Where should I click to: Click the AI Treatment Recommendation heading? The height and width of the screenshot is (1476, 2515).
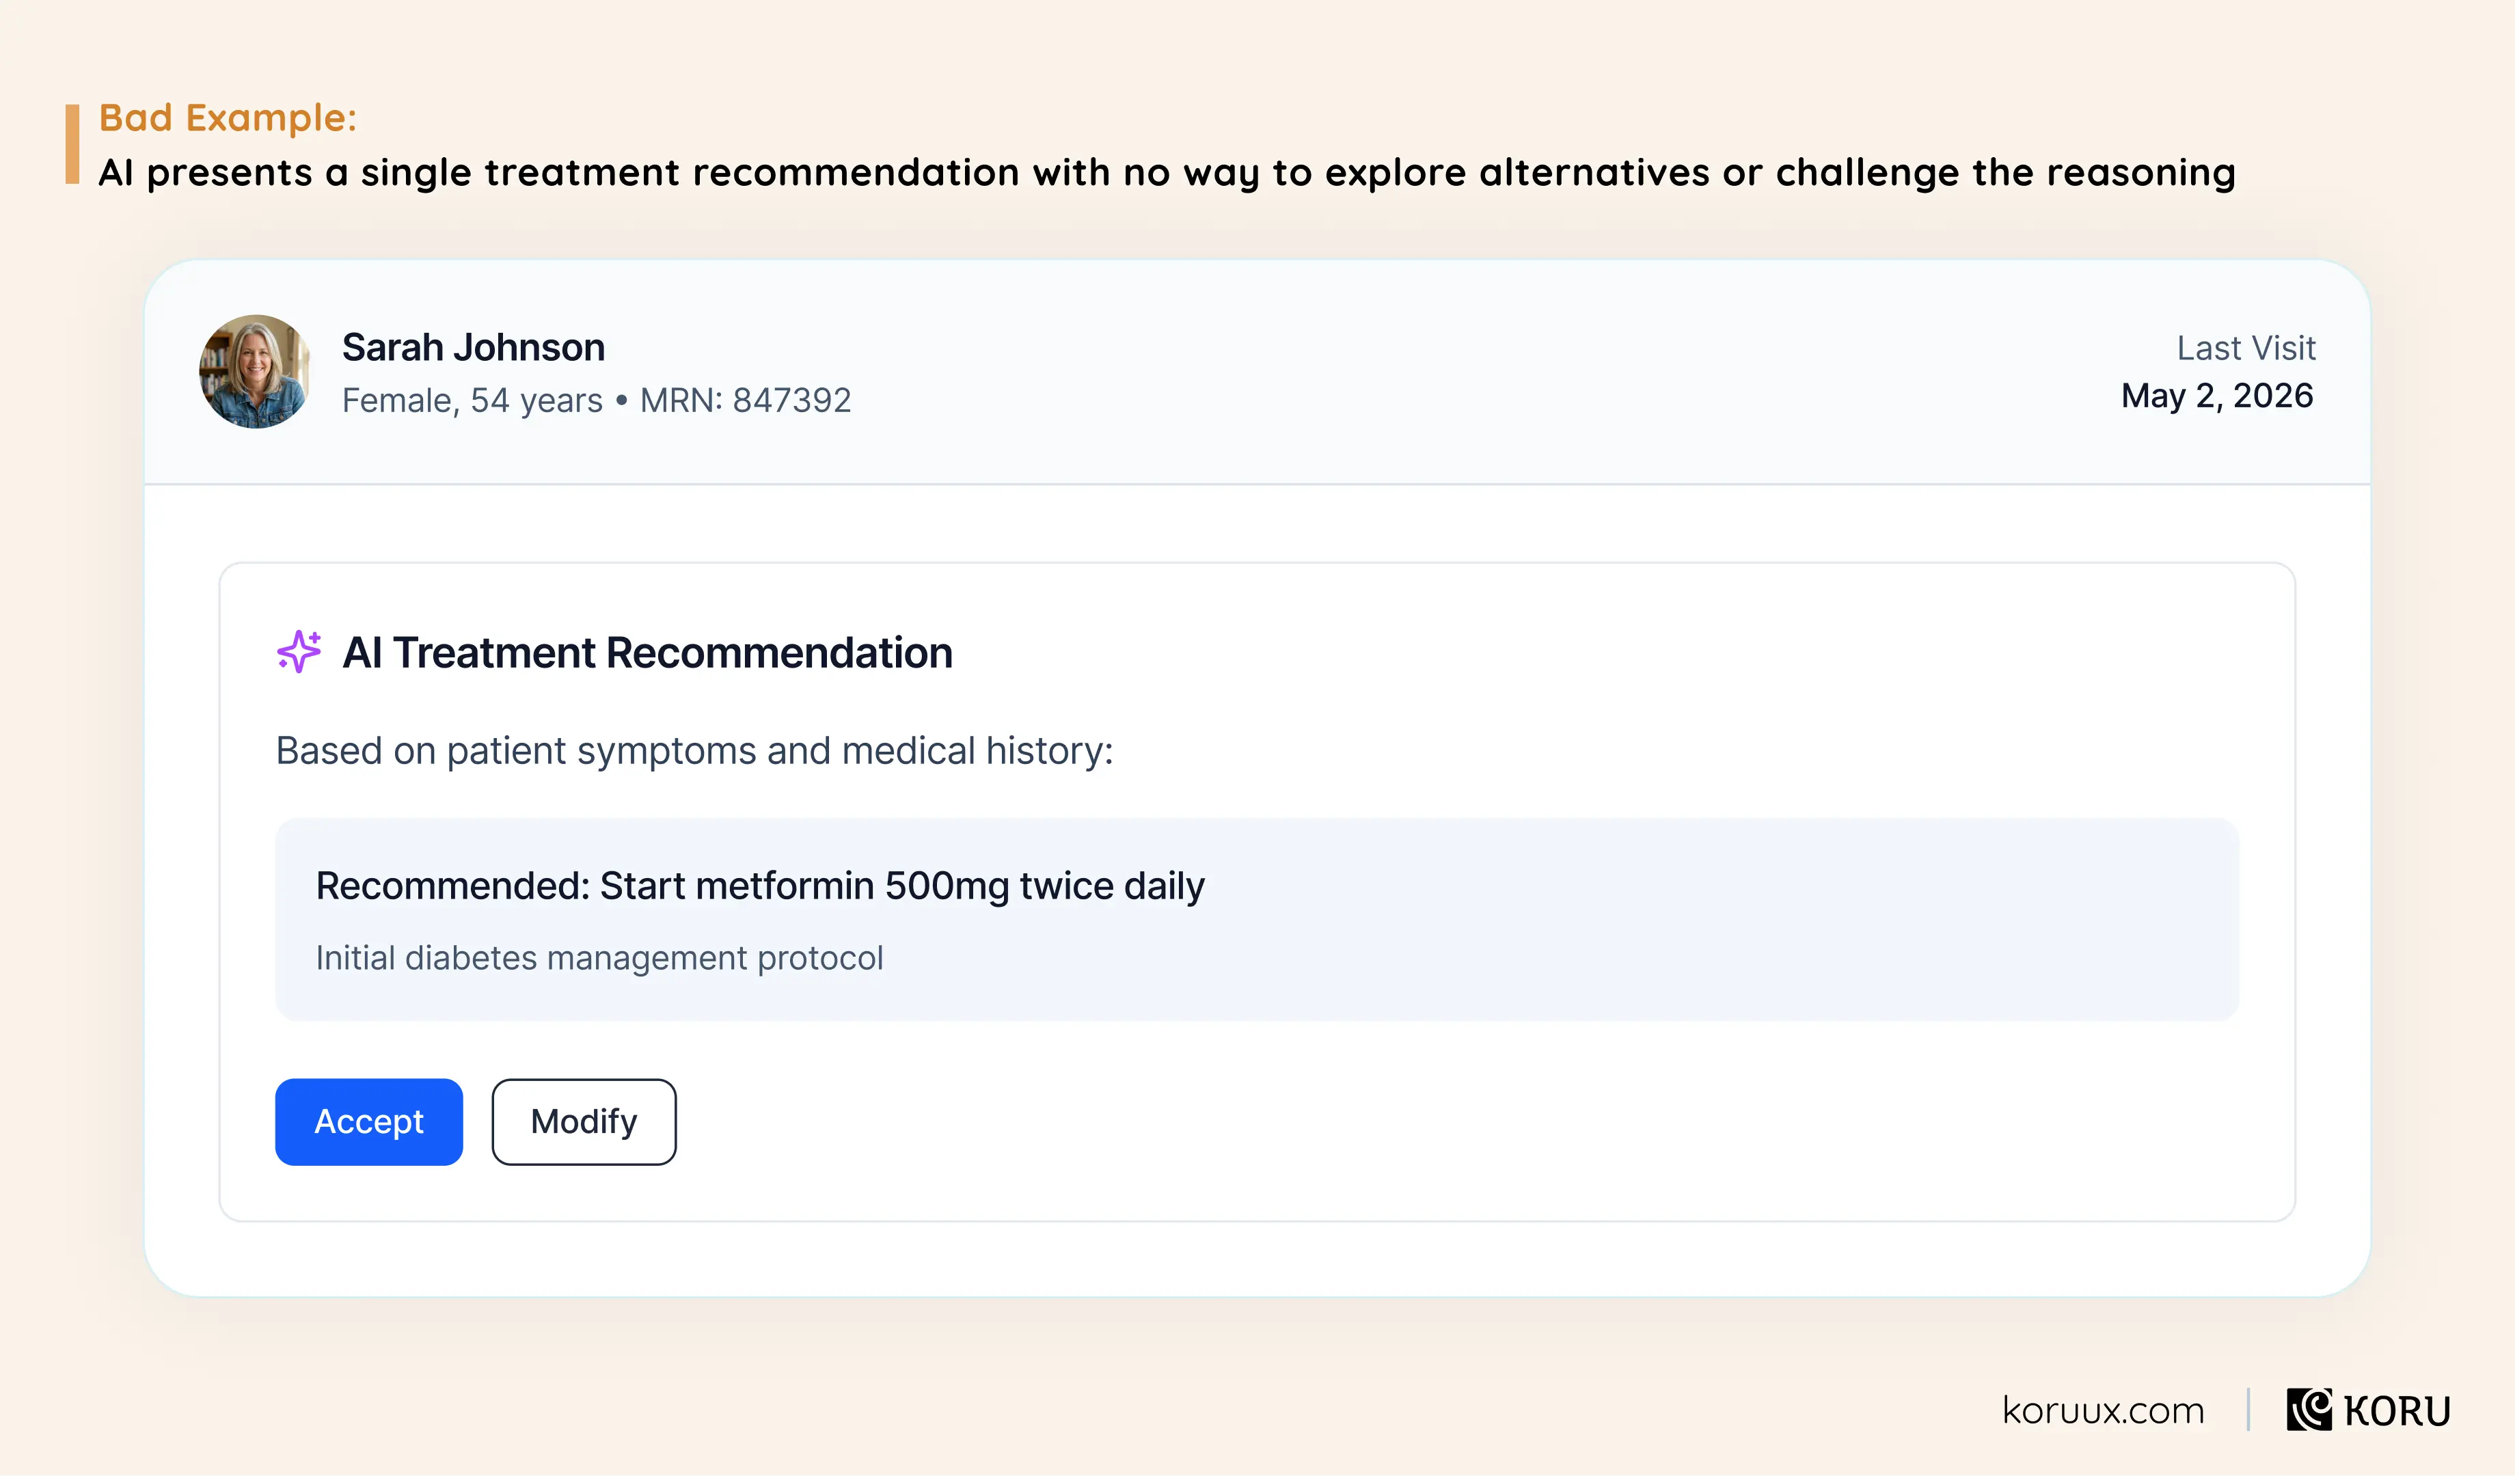coord(648,653)
